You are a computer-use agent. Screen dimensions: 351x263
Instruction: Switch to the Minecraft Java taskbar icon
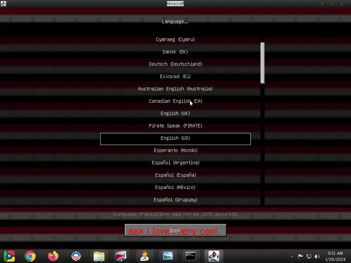(214, 256)
